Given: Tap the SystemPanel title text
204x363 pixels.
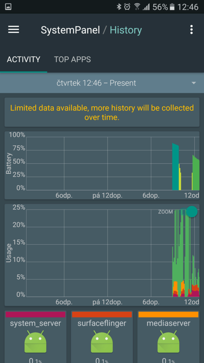Looking at the screenshot, I should (x=70, y=30).
